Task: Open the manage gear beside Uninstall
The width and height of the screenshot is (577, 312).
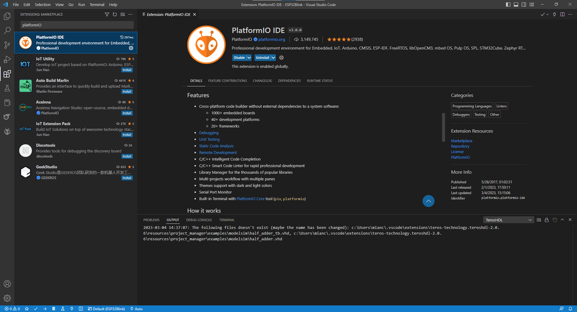Action: tap(282, 58)
